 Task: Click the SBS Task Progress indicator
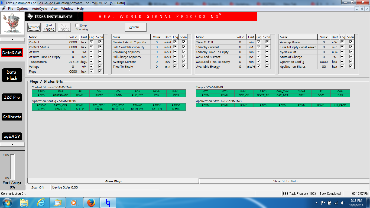tap(300, 194)
